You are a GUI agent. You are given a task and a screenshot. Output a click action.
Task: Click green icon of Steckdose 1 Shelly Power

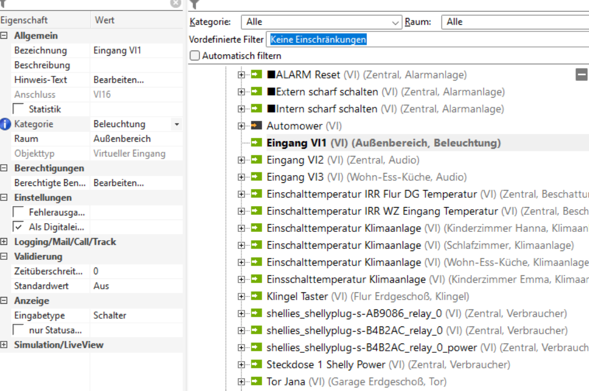(257, 364)
